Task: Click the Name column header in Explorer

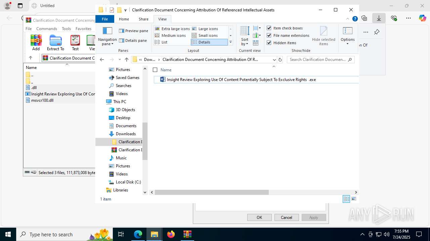Action: coord(166,70)
